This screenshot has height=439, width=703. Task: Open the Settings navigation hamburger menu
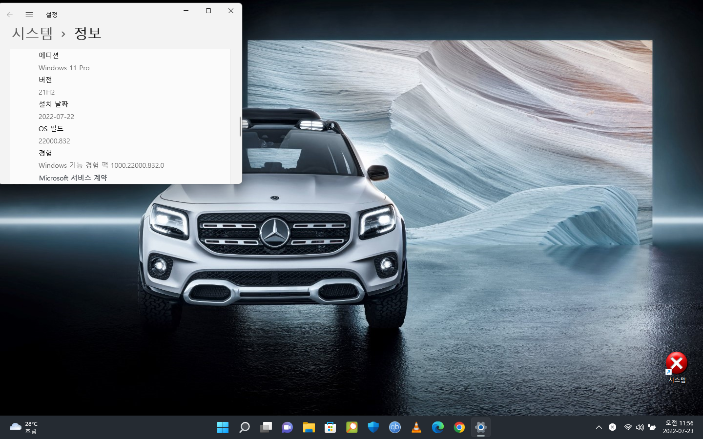(29, 15)
